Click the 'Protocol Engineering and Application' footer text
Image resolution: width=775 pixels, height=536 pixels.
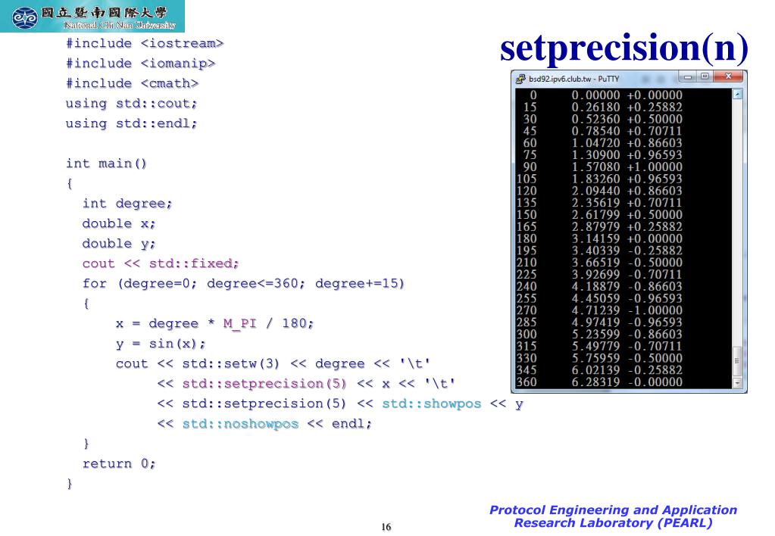click(613, 510)
